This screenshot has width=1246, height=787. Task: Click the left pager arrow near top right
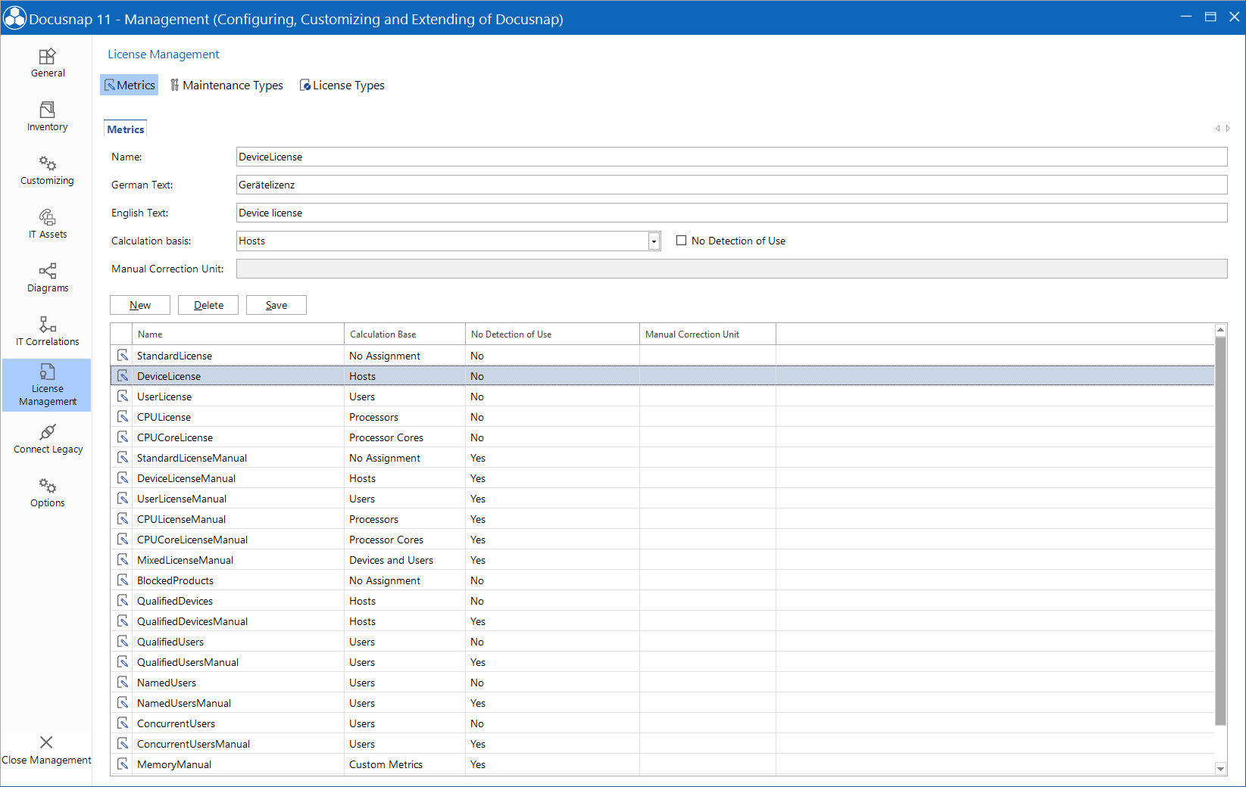pos(1217,129)
